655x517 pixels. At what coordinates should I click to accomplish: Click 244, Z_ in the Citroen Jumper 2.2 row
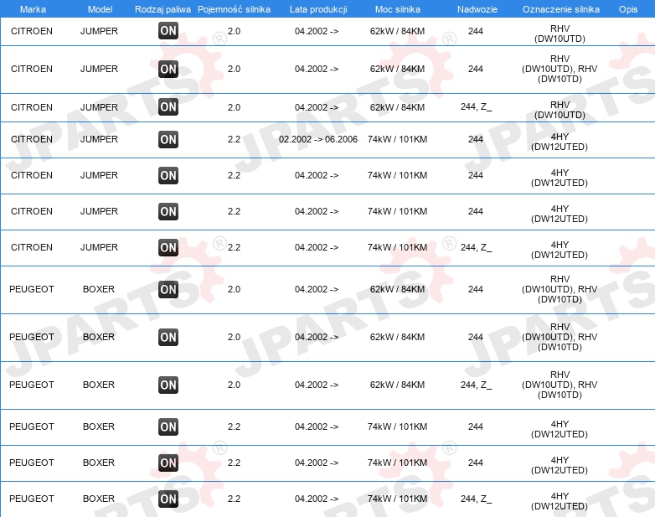point(477,247)
